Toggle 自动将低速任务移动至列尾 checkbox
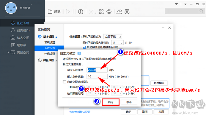 [84, 47]
